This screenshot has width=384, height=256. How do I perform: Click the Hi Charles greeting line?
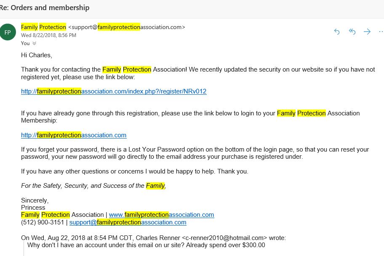click(37, 55)
